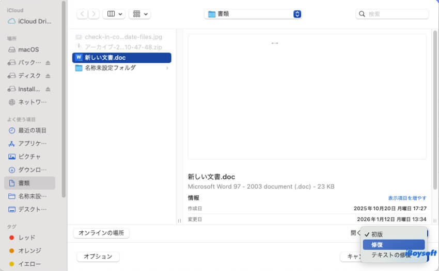Select 書類 documents in sidebar
The image size is (439, 271).
29,183
